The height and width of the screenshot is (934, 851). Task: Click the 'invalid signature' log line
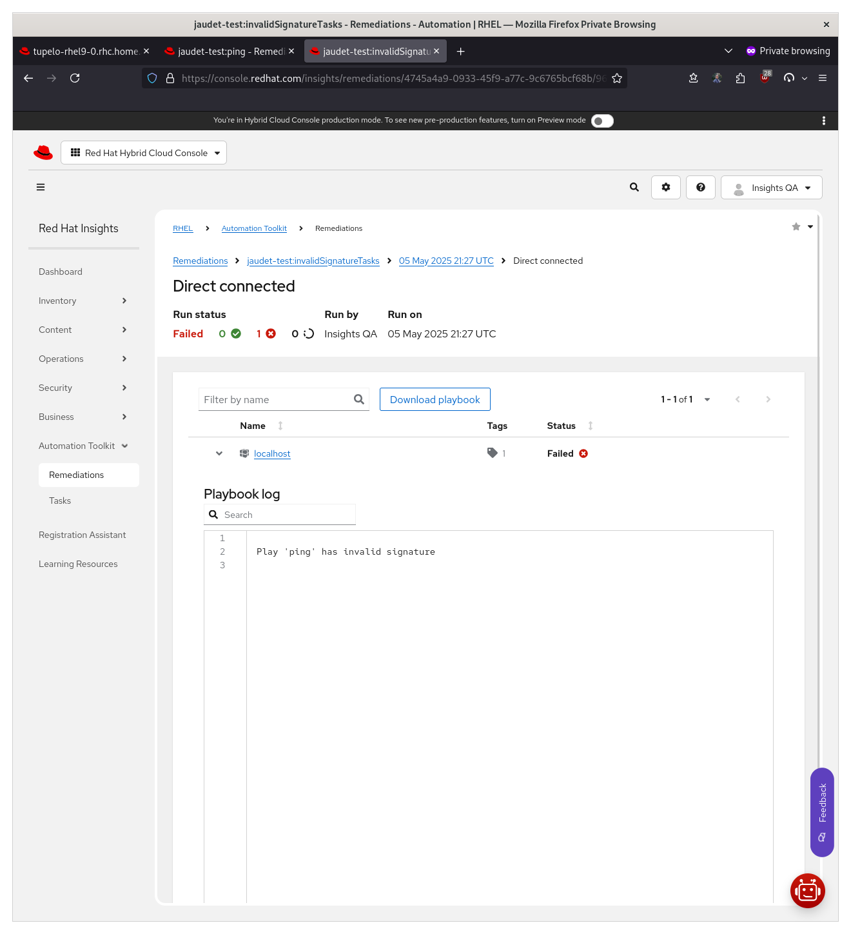346,551
